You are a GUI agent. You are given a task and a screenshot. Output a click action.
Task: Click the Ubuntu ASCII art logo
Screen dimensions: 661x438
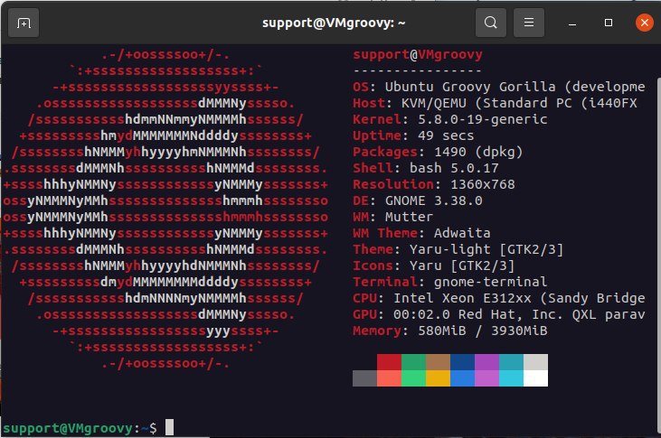click(x=165, y=209)
